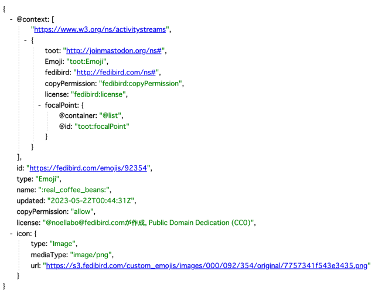
Task: Click the "fedibird:license" value
Action: tap(99, 94)
